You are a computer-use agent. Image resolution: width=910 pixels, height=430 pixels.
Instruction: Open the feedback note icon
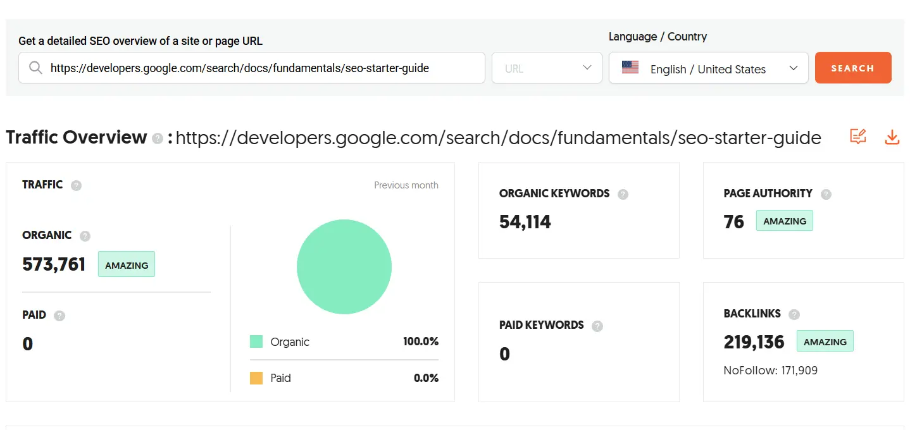[x=858, y=137]
